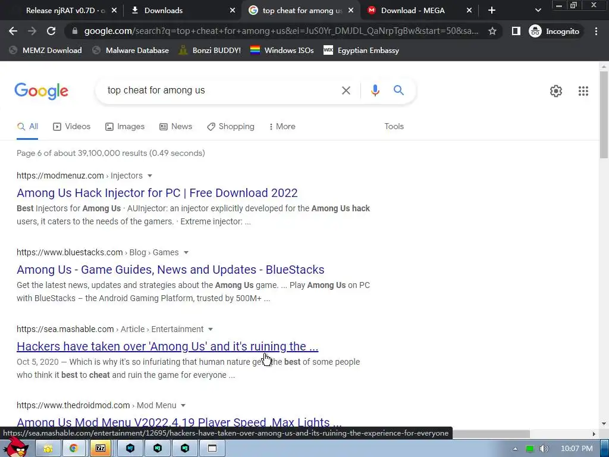Image resolution: width=609 pixels, height=457 pixels.
Task: Open Hackers have taken over result
Action: (167, 346)
